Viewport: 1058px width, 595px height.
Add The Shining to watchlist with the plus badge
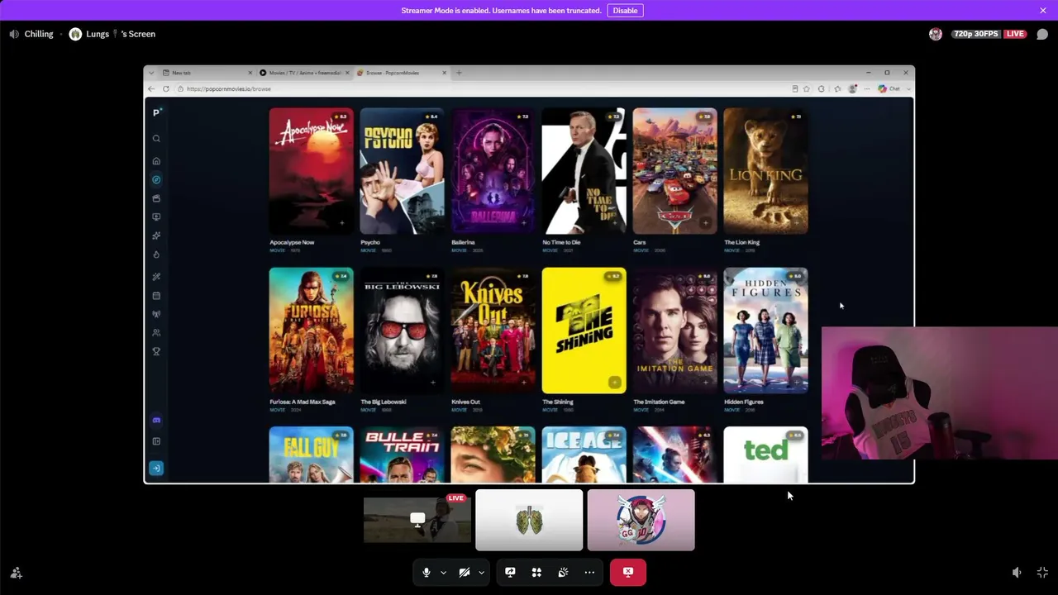614,382
